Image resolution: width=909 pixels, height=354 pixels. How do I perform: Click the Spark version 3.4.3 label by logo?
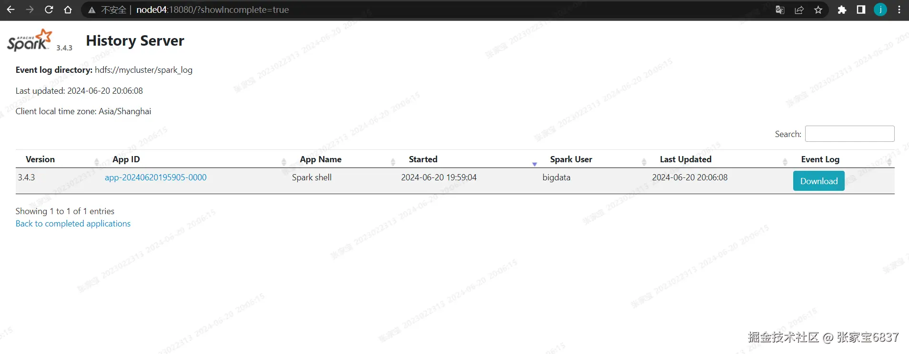click(64, 48)
